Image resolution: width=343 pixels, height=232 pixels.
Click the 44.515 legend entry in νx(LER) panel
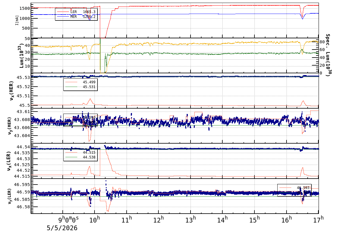click(x=80, y=152)
